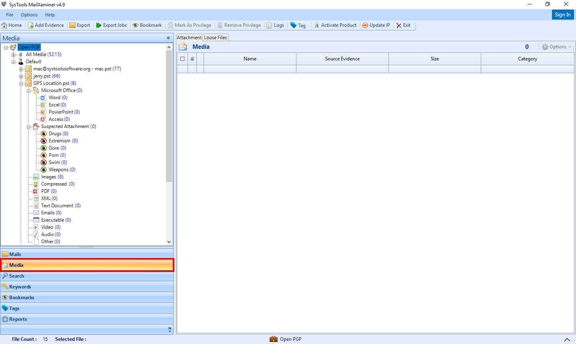Sort by the Size column header
This screenshot has width=576, height=344.
click(x=435, y=59)
